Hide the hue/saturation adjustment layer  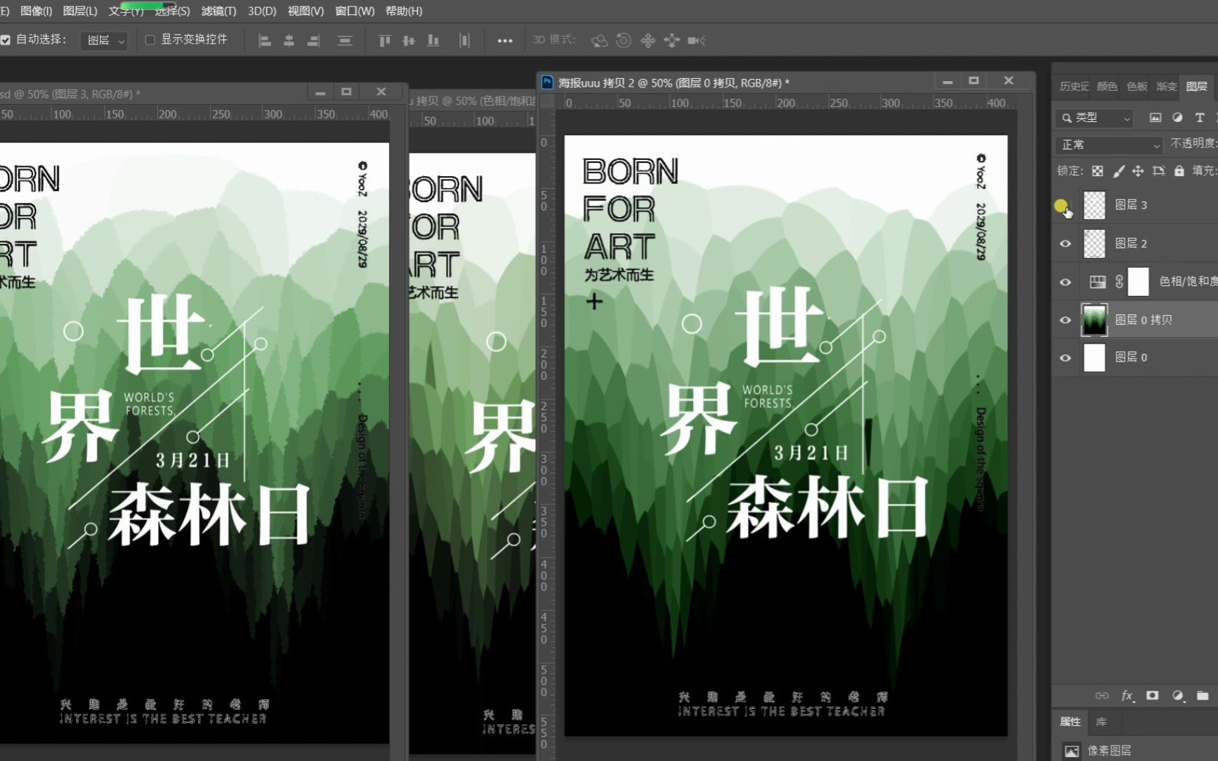pos(1065,282)
